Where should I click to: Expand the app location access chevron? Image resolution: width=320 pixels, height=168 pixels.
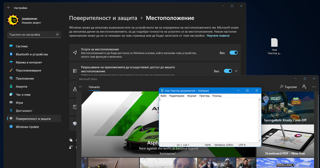236,71
